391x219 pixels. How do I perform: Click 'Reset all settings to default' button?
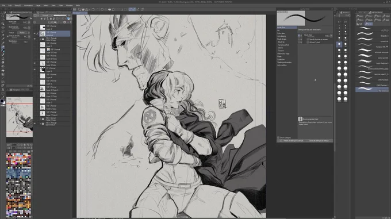pos(292,141)
